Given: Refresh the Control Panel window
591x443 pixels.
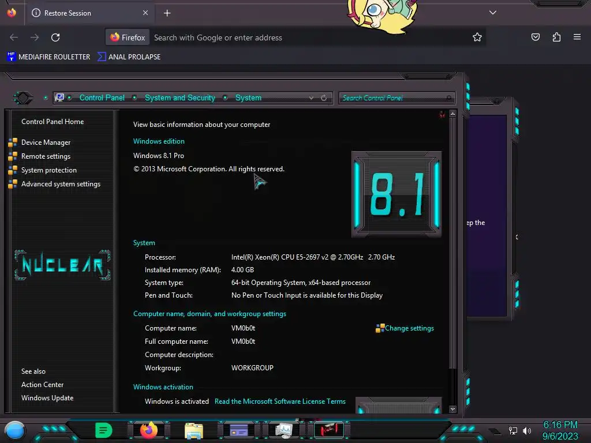Looking at the screenshot, I should [x=324, y=98].
